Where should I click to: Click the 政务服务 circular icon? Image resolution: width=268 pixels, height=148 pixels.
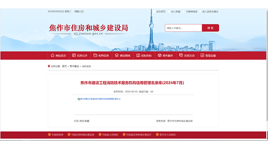coord(160,55)
